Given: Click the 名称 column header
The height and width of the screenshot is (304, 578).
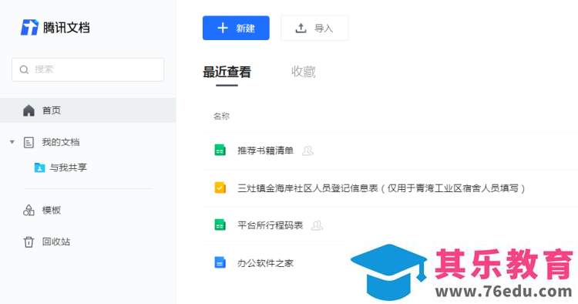Looking at the screenshot, I should click(221, 117).
